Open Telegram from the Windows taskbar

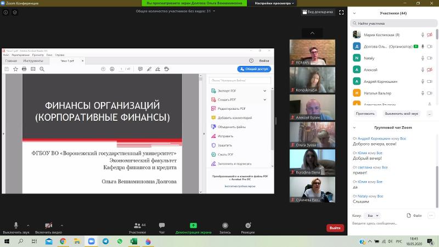click(x=120, y=241)
